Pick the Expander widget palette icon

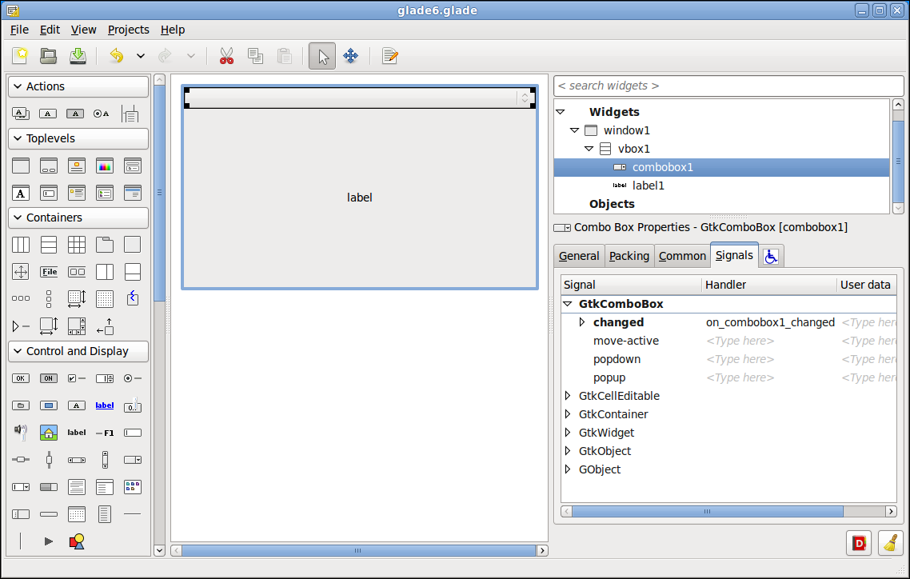tap(21, 326)
